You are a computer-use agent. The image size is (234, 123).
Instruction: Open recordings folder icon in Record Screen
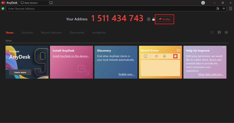(x=178, y=50)
